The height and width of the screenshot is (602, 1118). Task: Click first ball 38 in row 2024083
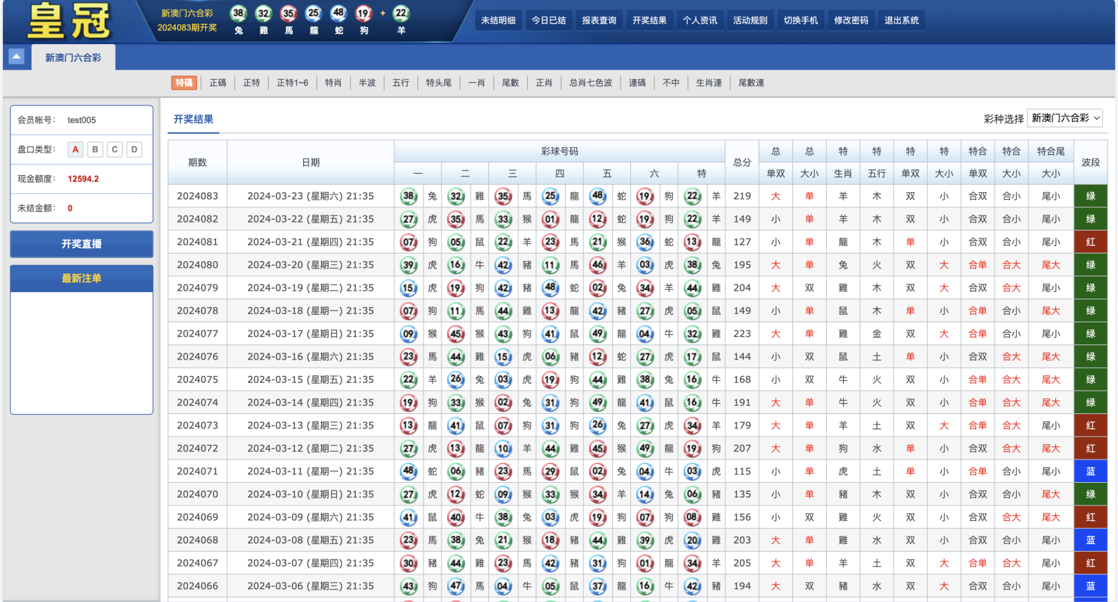(x=408, y=196)
